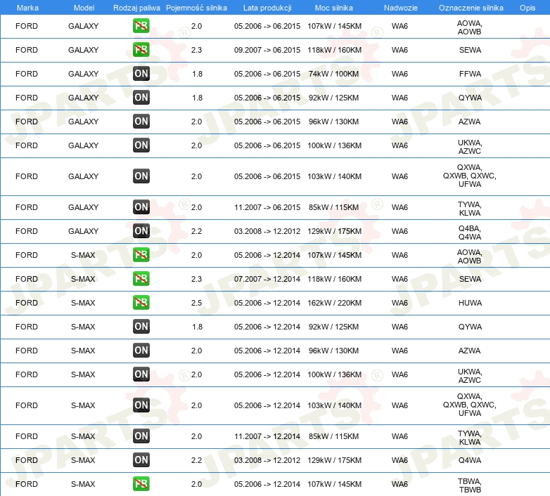The height and width of the screenshot is (496, 550).
Task: Click PB petrol icon in the HUWA row
Action: 141,302
